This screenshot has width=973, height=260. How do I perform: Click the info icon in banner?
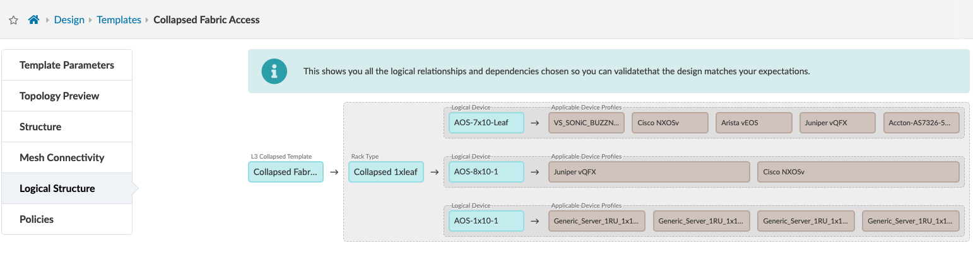[273, 71]
